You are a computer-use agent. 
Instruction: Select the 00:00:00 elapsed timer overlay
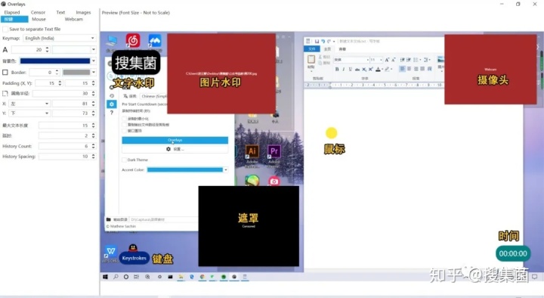[513, 254]
